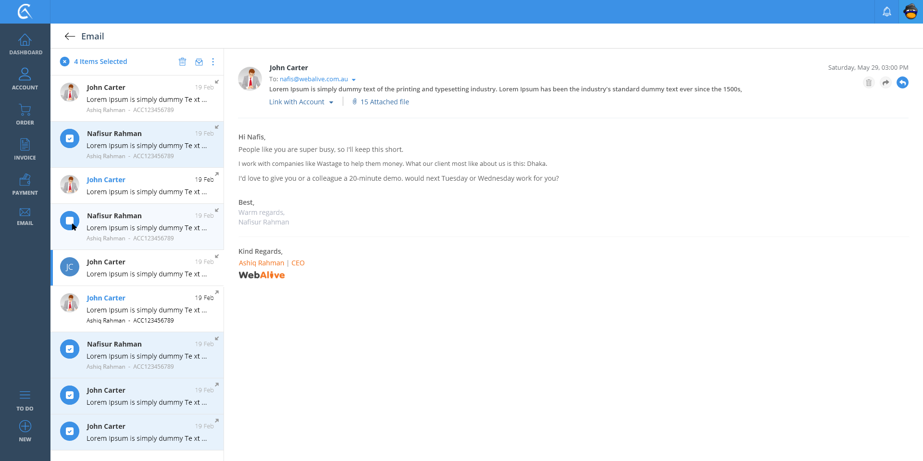Click the mark-as-read envelope icon
923x461 pixels.
[199, 62]
